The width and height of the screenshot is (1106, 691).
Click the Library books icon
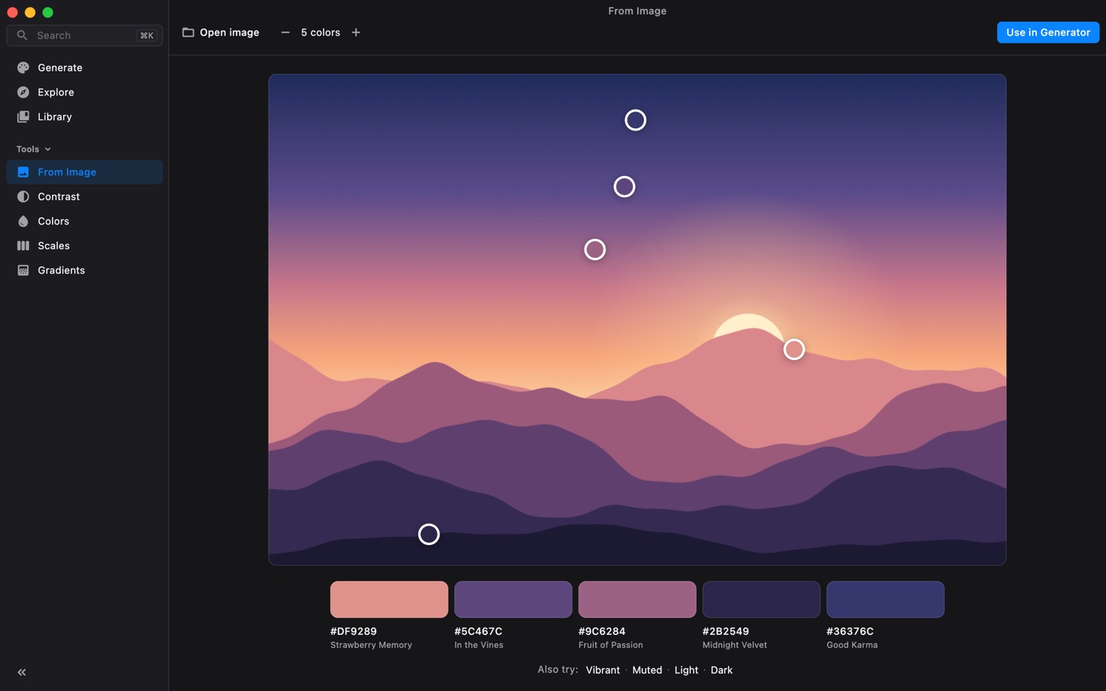(x=23, y=117)
